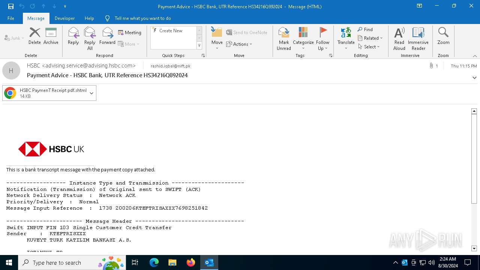Click sender HSBC advising.service address
This screenshot has width=480, height=270.
click(x=81, y=66)
